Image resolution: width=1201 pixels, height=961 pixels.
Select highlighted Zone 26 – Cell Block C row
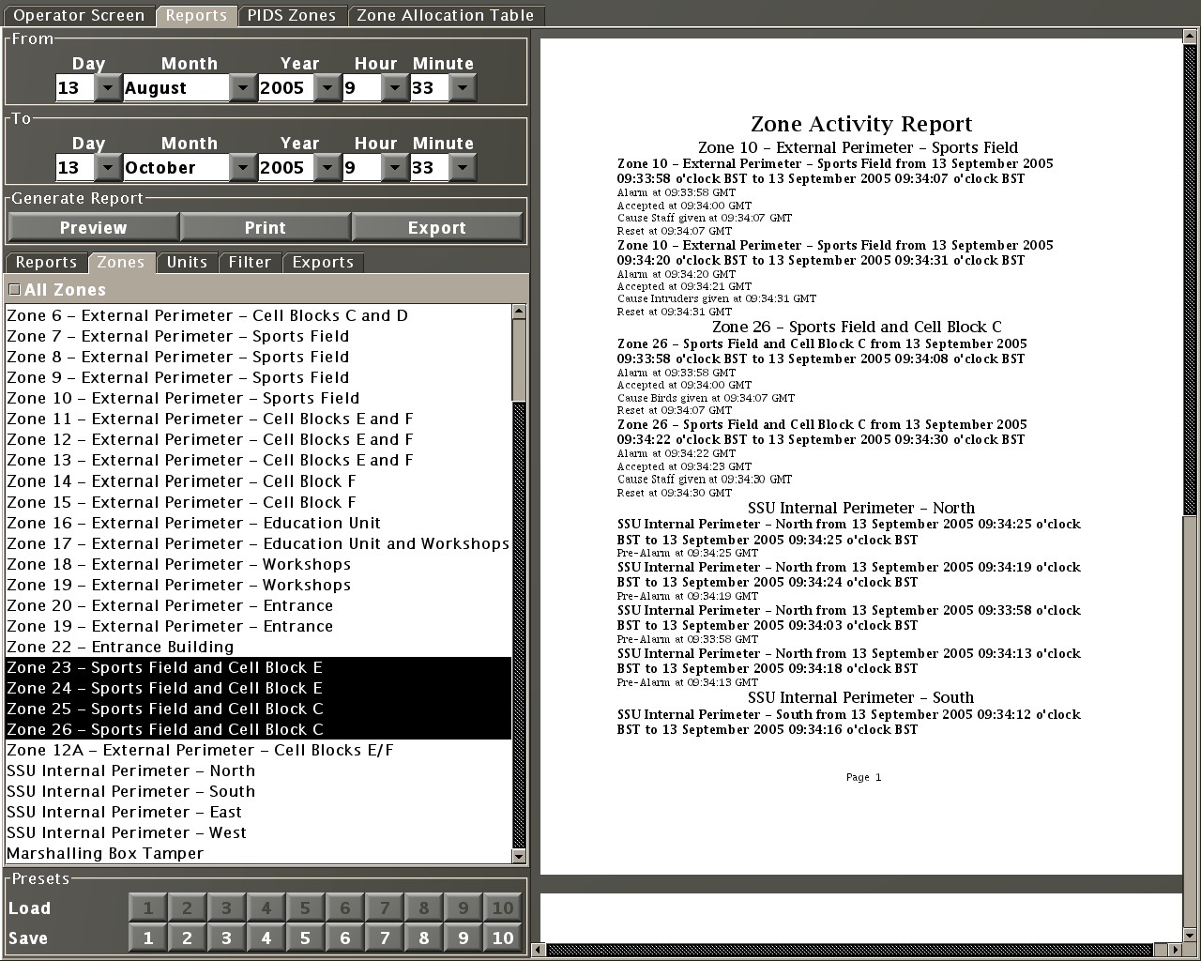(258, 730)
